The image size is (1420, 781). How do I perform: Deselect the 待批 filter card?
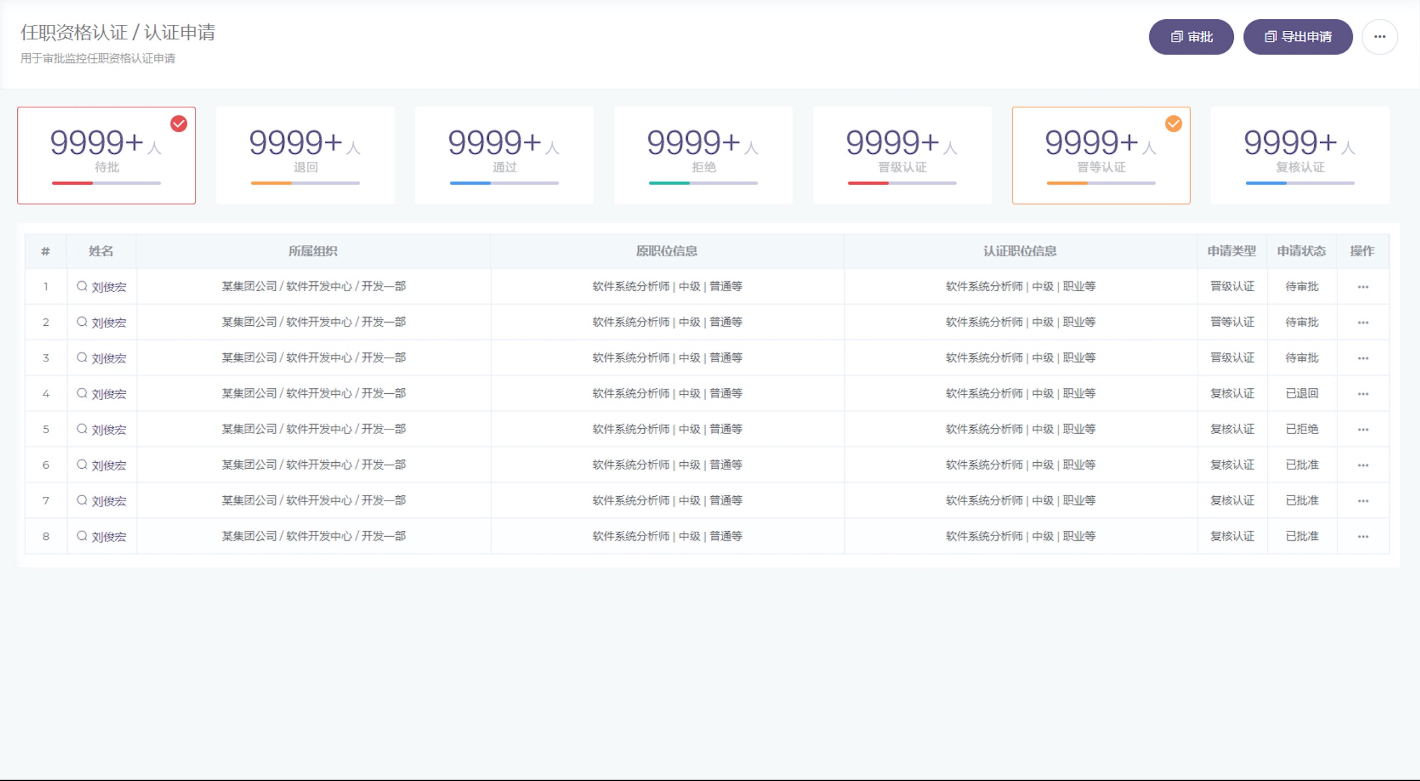[x=106, y=155]
